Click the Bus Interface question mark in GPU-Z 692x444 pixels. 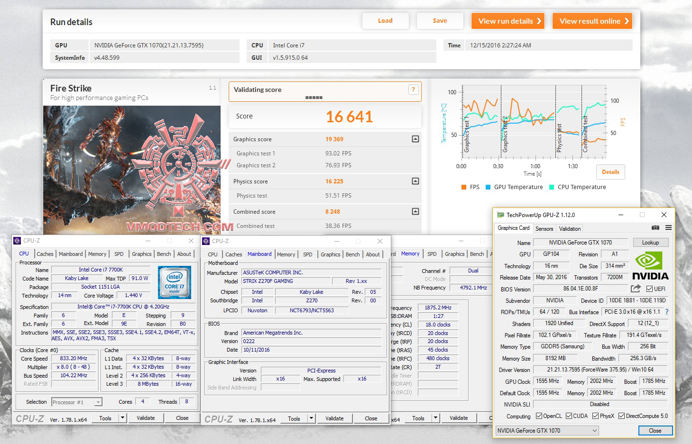click(x=667, y=312)
